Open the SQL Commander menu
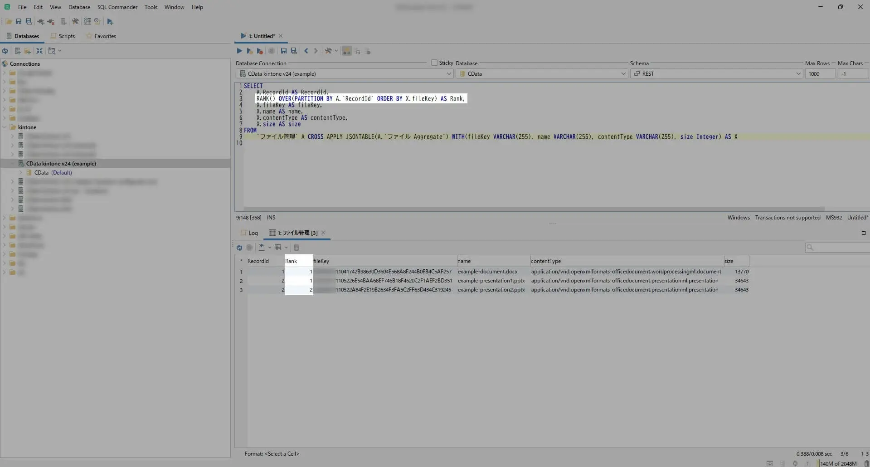This screenshot has height=467, width=870. click(117, 7)
